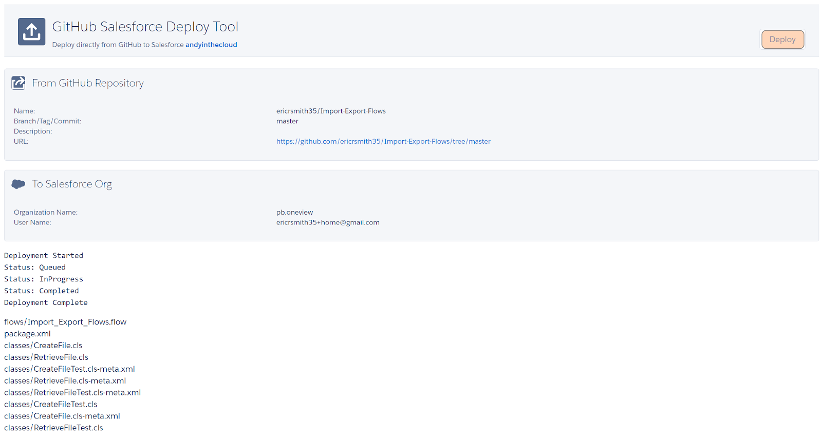Screen dimensions: 822x439
Task: Click file classes/RetrieveFileTest.cls-meta.xml
Action: pos(72,393)
